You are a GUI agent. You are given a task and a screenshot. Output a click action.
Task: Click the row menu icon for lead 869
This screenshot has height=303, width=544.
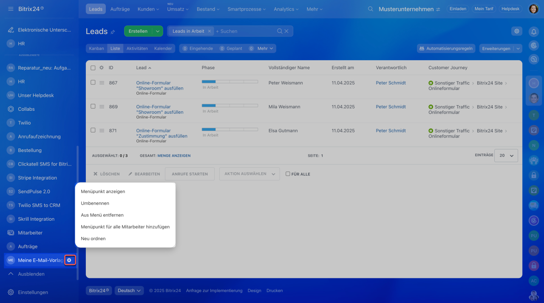102,107
